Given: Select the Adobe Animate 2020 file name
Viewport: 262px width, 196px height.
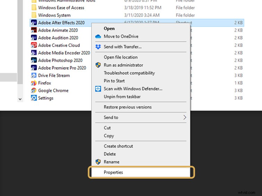Looking at the screenshot, I should 58,30.
